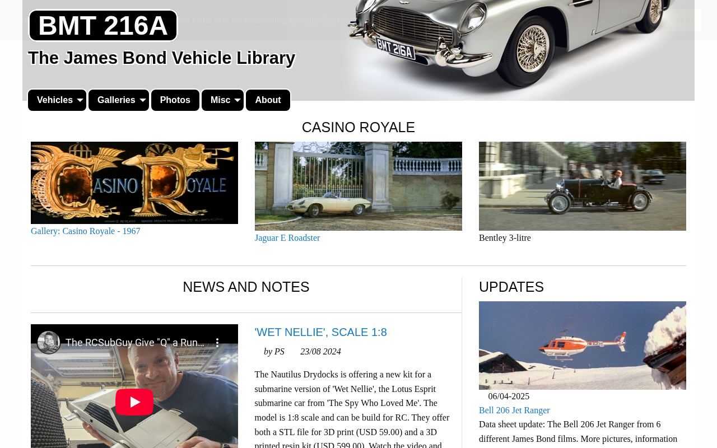Open Gallery: Casino Royale - 1967 link

86,231
